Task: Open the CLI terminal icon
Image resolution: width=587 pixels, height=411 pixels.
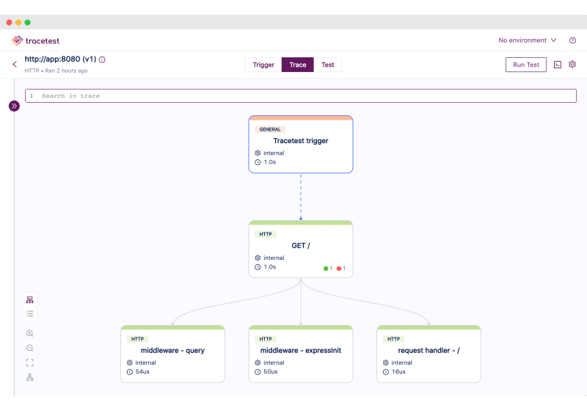Action: click(x=558, y=65)
